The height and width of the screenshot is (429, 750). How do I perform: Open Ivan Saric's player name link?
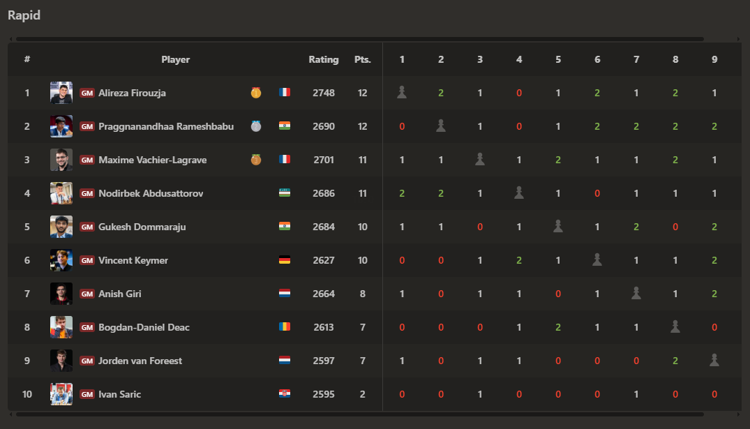tap(119, 395)
